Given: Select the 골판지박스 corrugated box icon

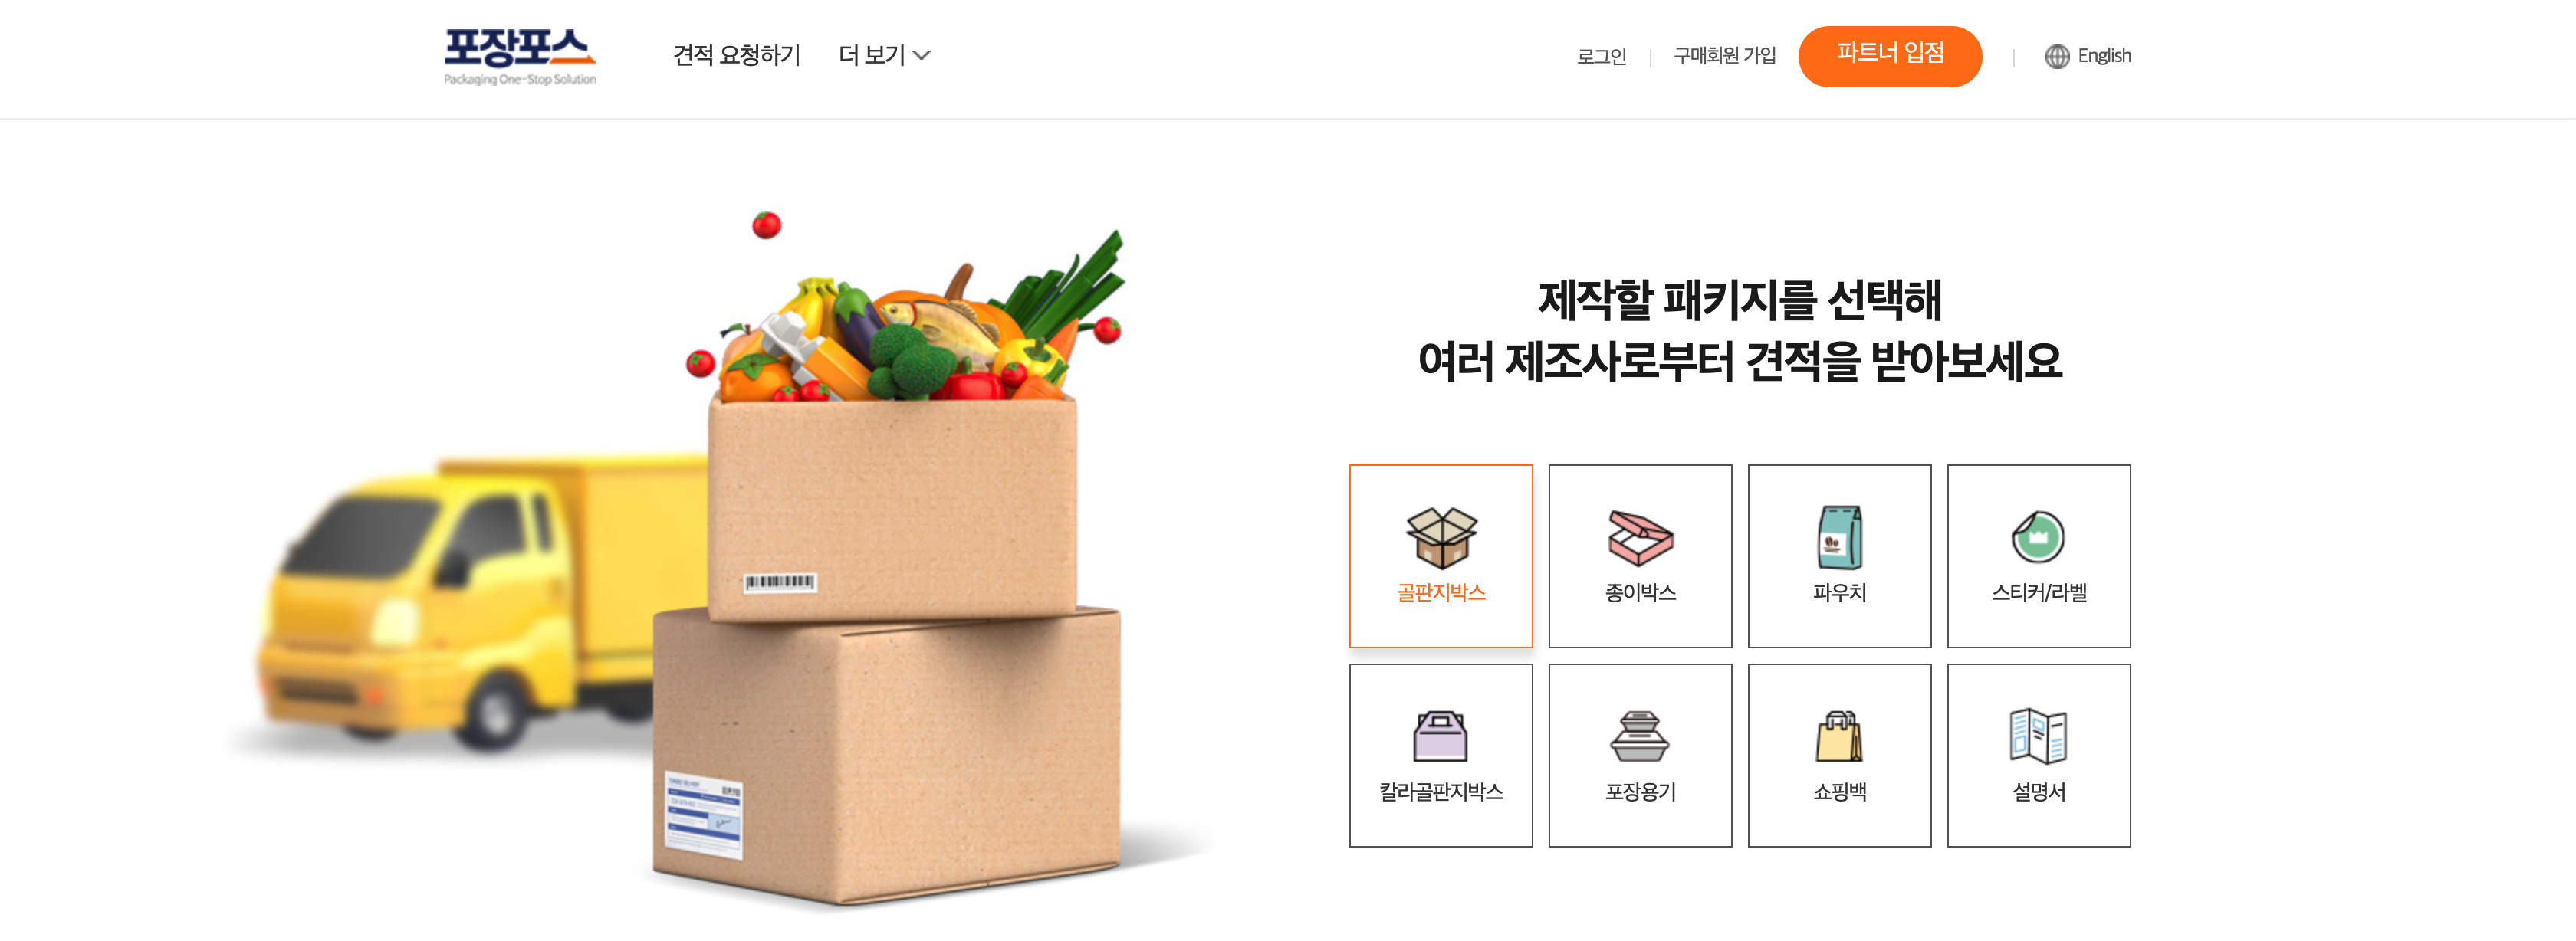Looking at the screenshot, I should [x=1441, y=537].
